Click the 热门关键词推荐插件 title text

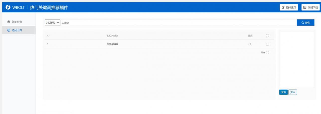click(49, 8)
